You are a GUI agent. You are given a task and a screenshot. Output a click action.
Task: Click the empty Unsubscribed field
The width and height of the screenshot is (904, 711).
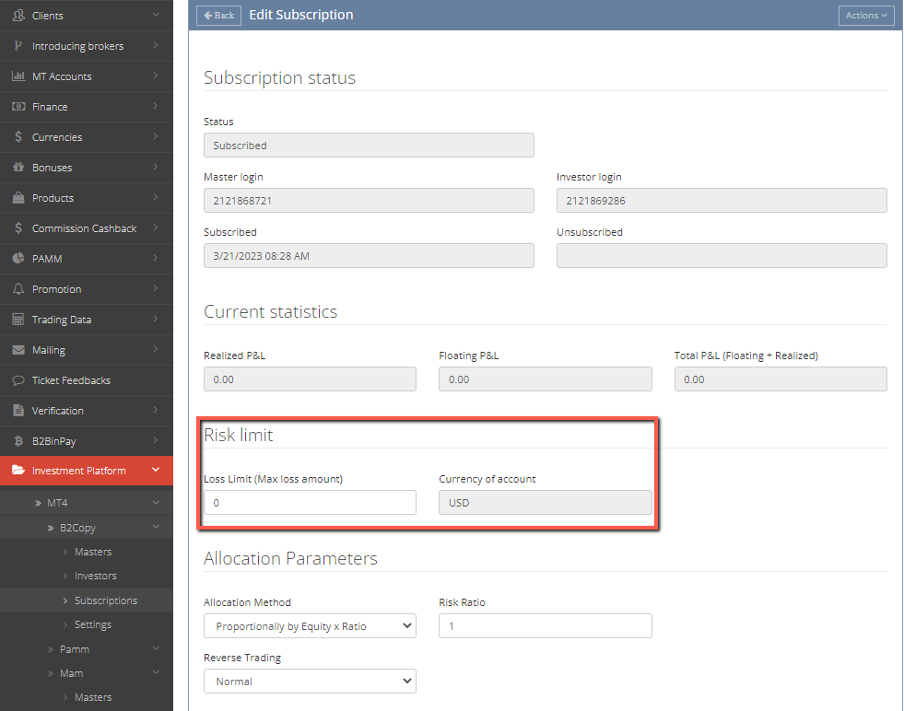tap(722, 256)
